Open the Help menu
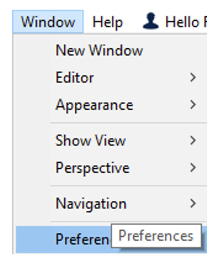This screenshot has height=264, width=222. [108, 22]
